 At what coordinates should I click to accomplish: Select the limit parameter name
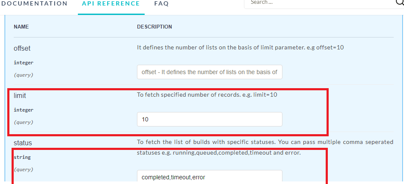pyautogui.click(x=20, y=96)
